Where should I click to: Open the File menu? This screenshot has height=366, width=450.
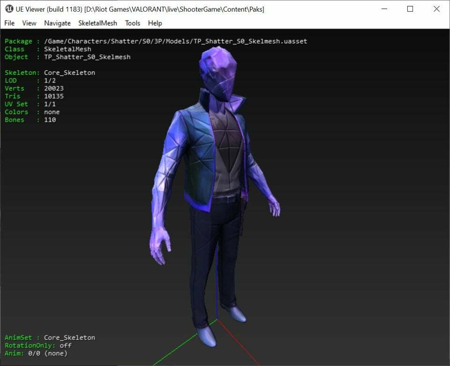[9, 23]
